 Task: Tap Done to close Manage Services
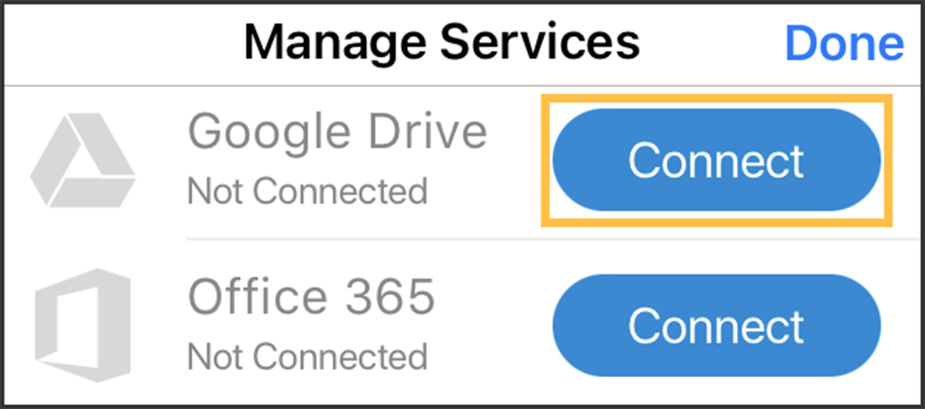coord(845,44)
